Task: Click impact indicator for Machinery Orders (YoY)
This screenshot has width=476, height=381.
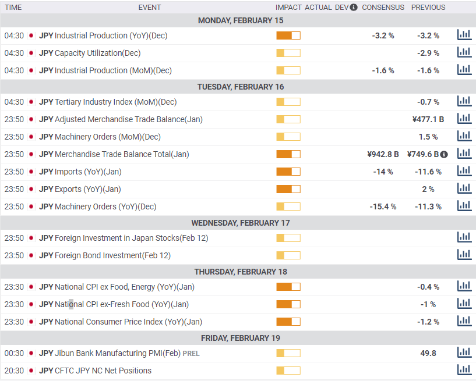Action: click(288, 206)
